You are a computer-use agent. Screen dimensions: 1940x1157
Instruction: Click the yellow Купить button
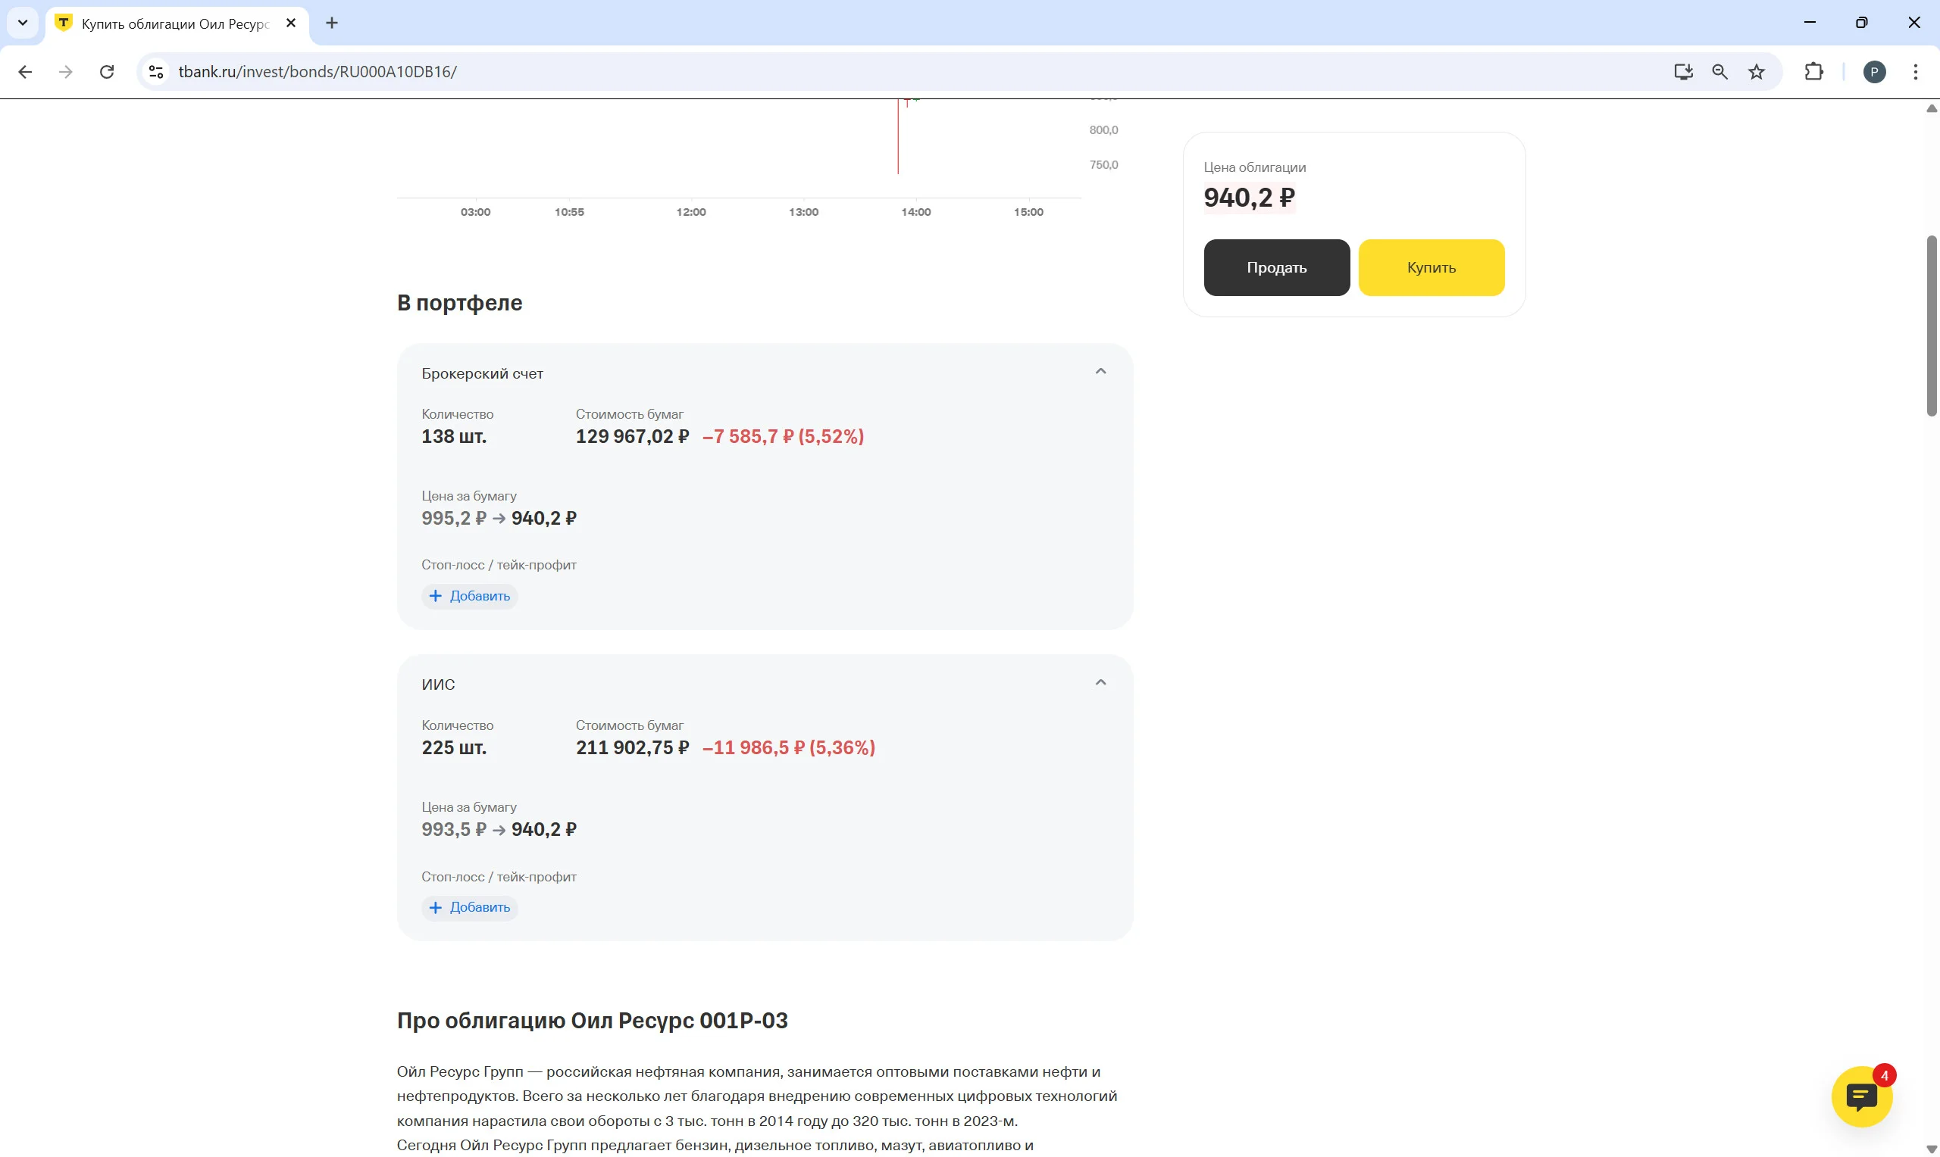[x=1431, y=267]
